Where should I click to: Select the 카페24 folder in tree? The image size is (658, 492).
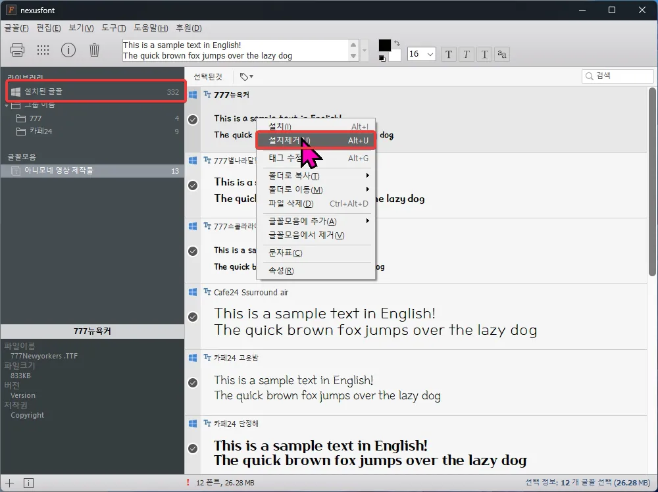92,132
